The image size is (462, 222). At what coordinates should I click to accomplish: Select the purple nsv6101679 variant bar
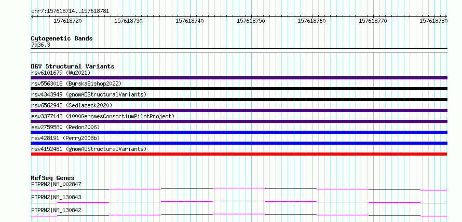point(239,78)
